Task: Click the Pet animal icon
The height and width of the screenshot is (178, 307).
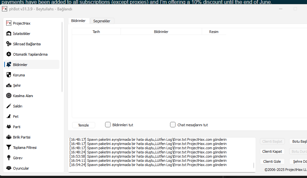Action: [9, 117]
